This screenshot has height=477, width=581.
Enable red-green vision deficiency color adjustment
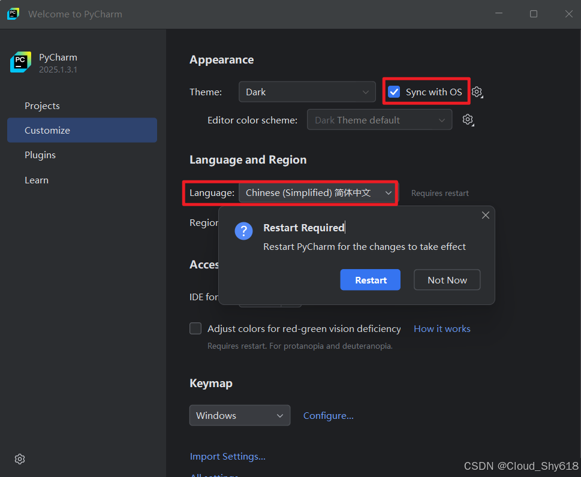pyautogui.click(x=195, y=328)
